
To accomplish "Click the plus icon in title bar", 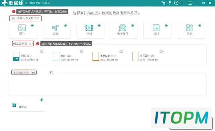I will [x=183, y=3].
